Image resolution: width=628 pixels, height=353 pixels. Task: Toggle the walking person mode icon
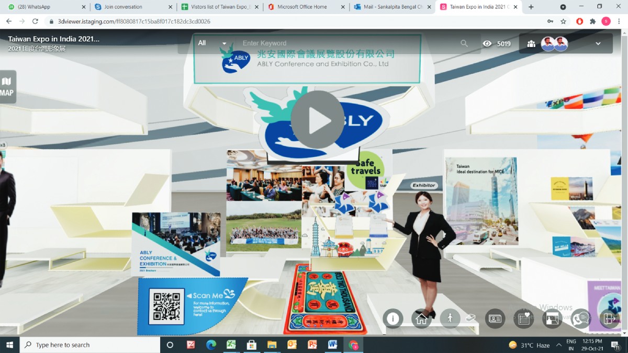450,318
